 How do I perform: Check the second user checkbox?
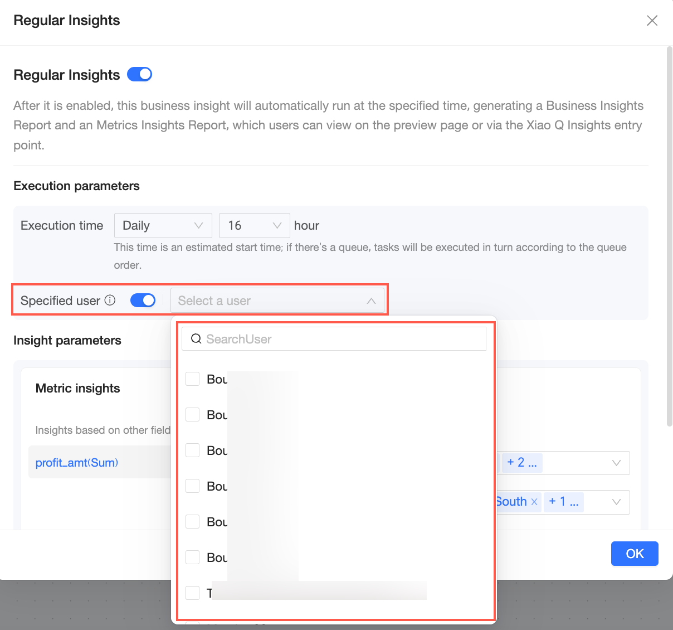(193, 415)
